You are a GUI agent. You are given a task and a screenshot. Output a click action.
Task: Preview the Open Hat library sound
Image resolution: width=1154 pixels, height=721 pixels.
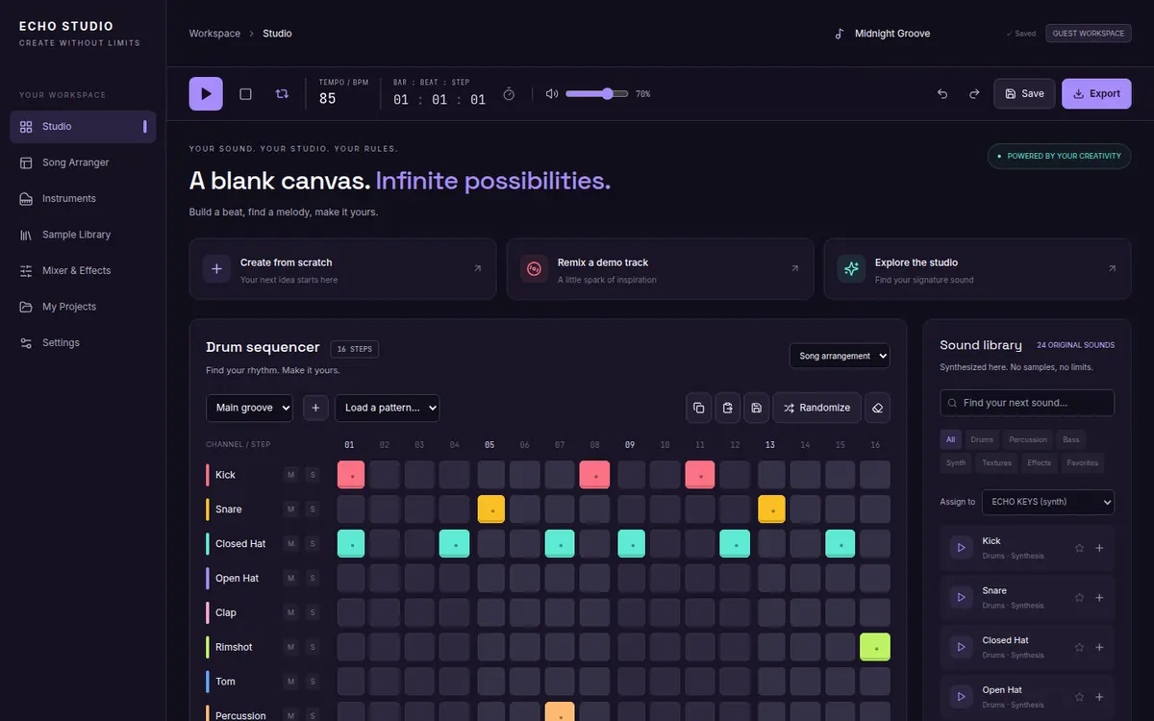point(960,696)
